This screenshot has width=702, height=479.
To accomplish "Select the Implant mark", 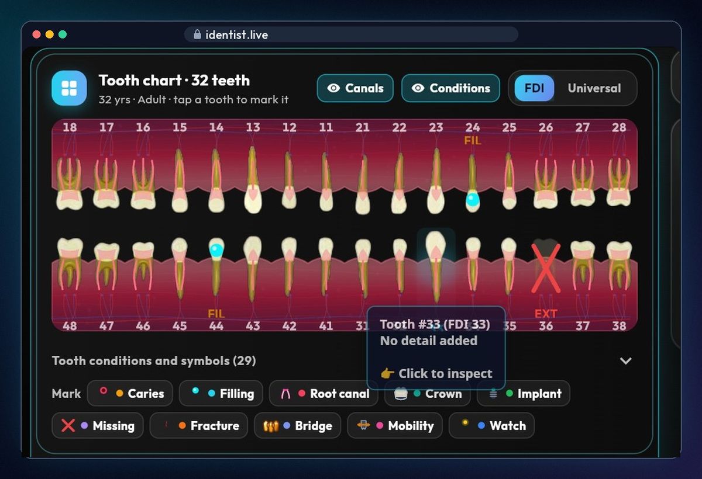I will pos(524,394).
